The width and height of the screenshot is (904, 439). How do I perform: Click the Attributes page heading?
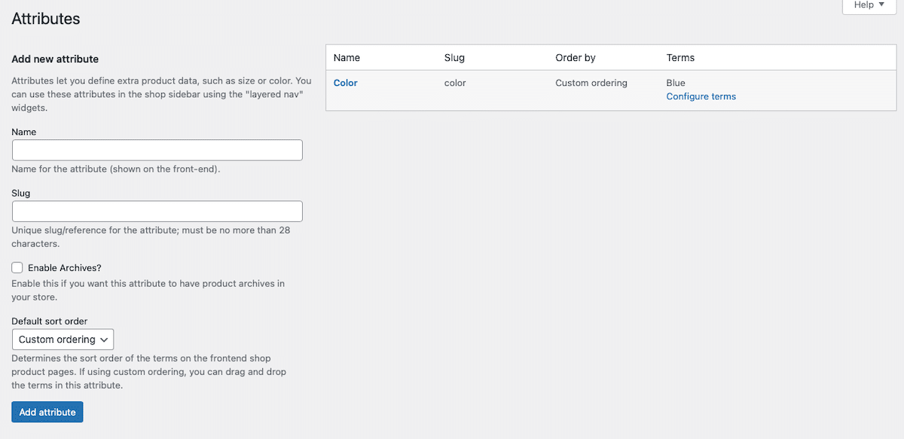(45, 19)
